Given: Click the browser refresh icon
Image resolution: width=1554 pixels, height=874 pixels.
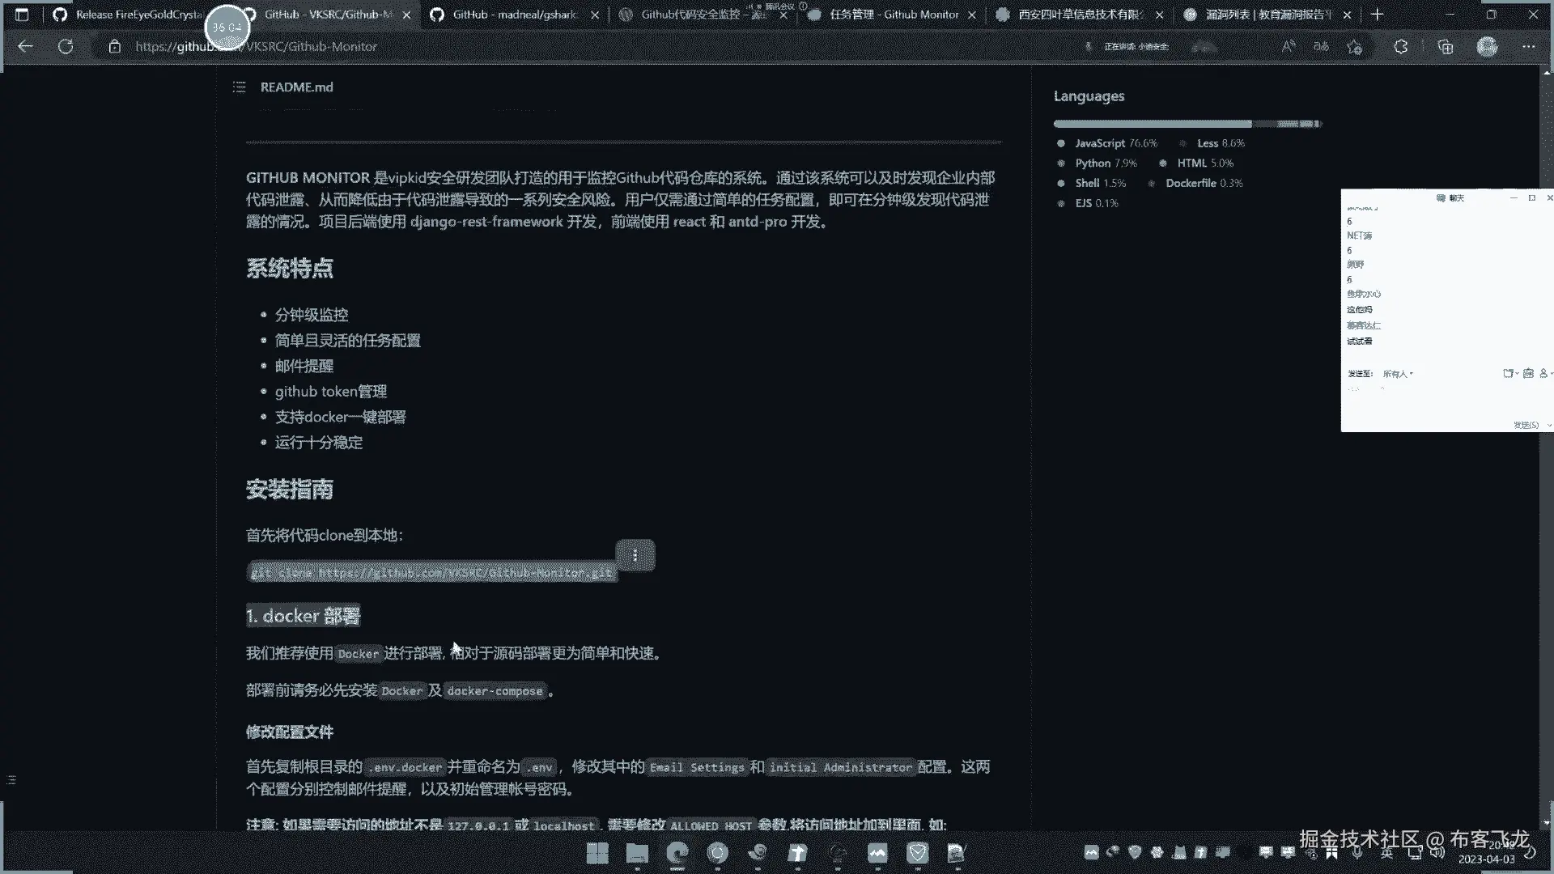Looking at the screenshot, I should pos(66,46).
